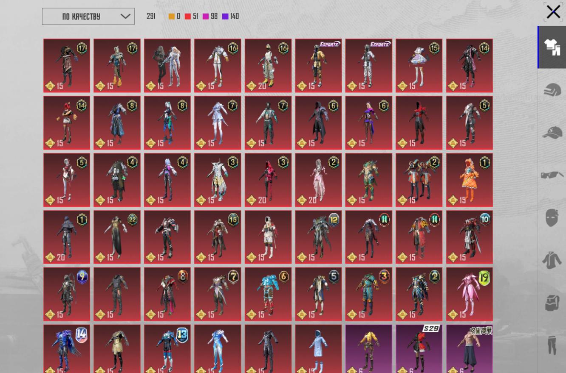Select the yellow Esports outfit
566x373 pixels.
point(318,66)
